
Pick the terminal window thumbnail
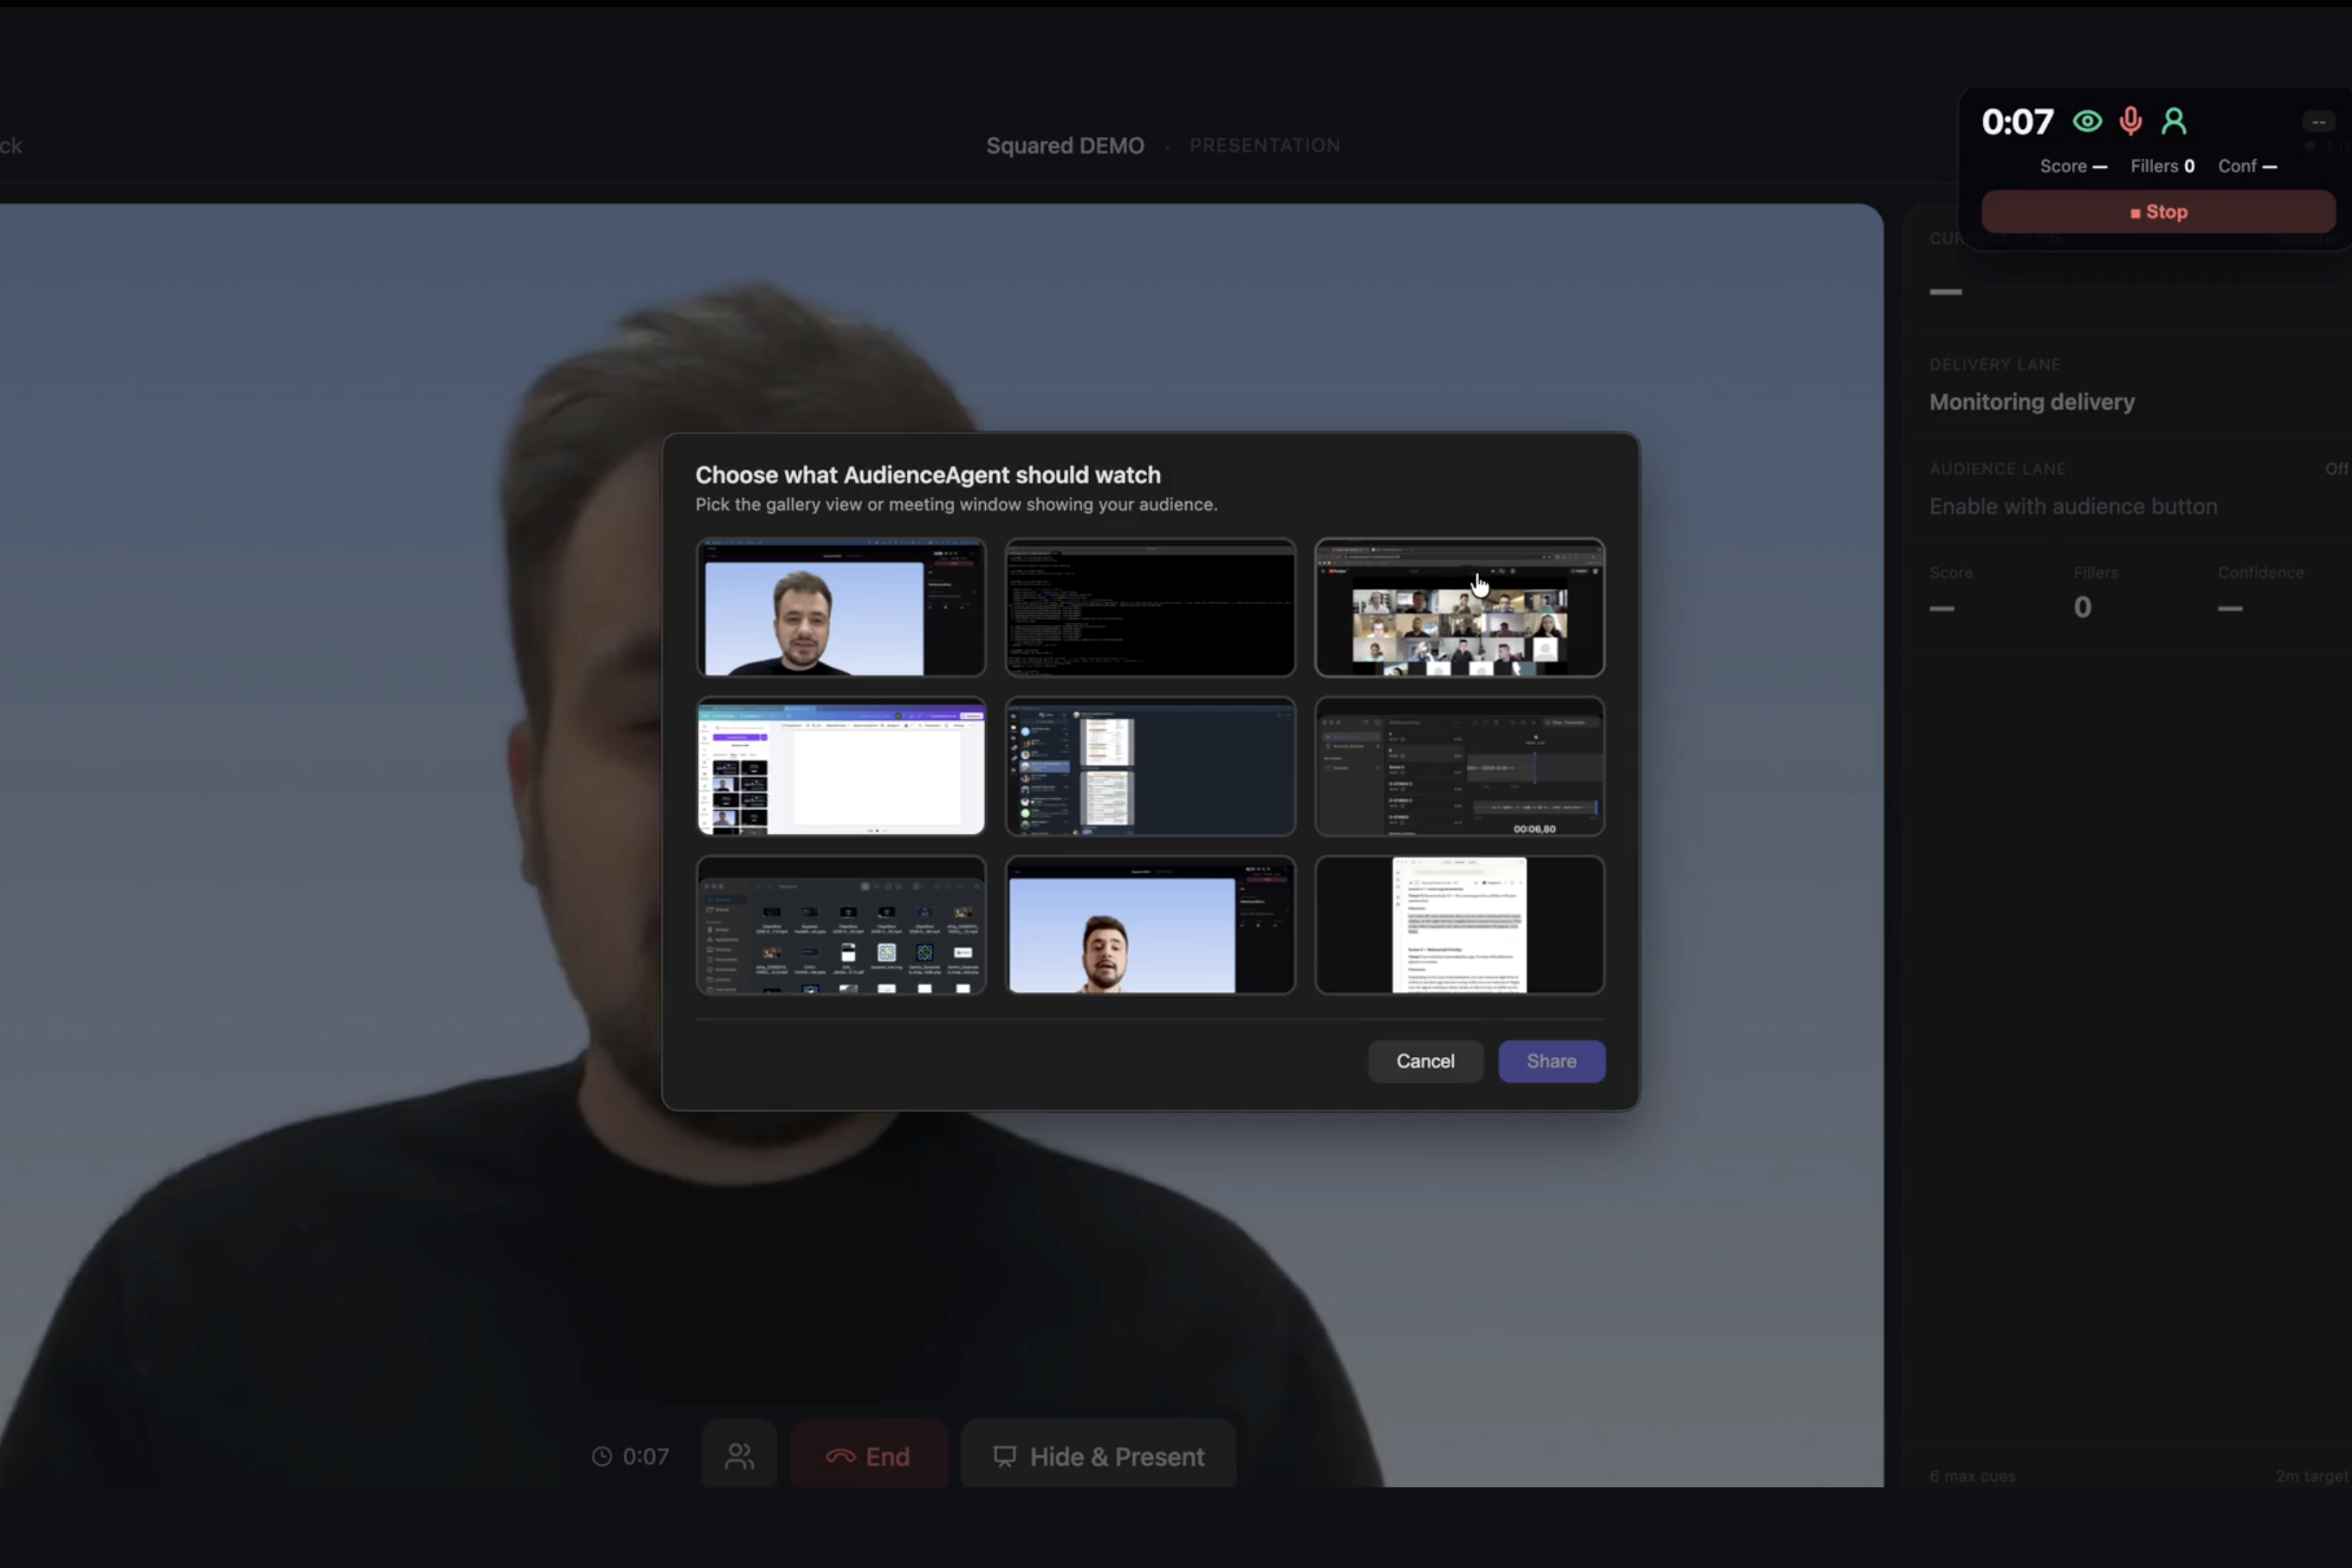click(x=1150, y=608)
